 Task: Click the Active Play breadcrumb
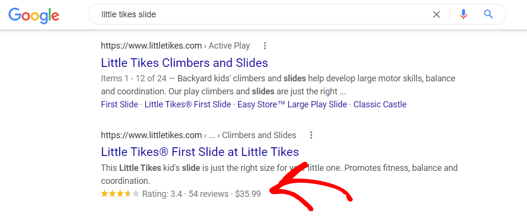click(x=229, y=46)
